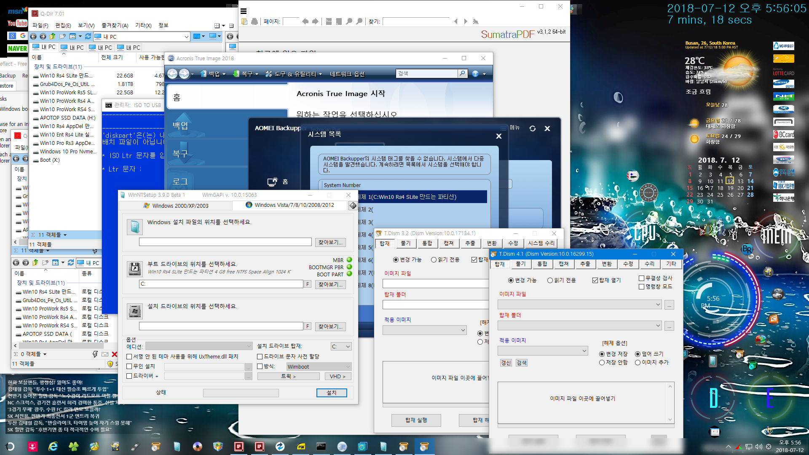
Task: Open Q-Dir address bar dropdown 내 PC
Action: click(x=186, y=37)
